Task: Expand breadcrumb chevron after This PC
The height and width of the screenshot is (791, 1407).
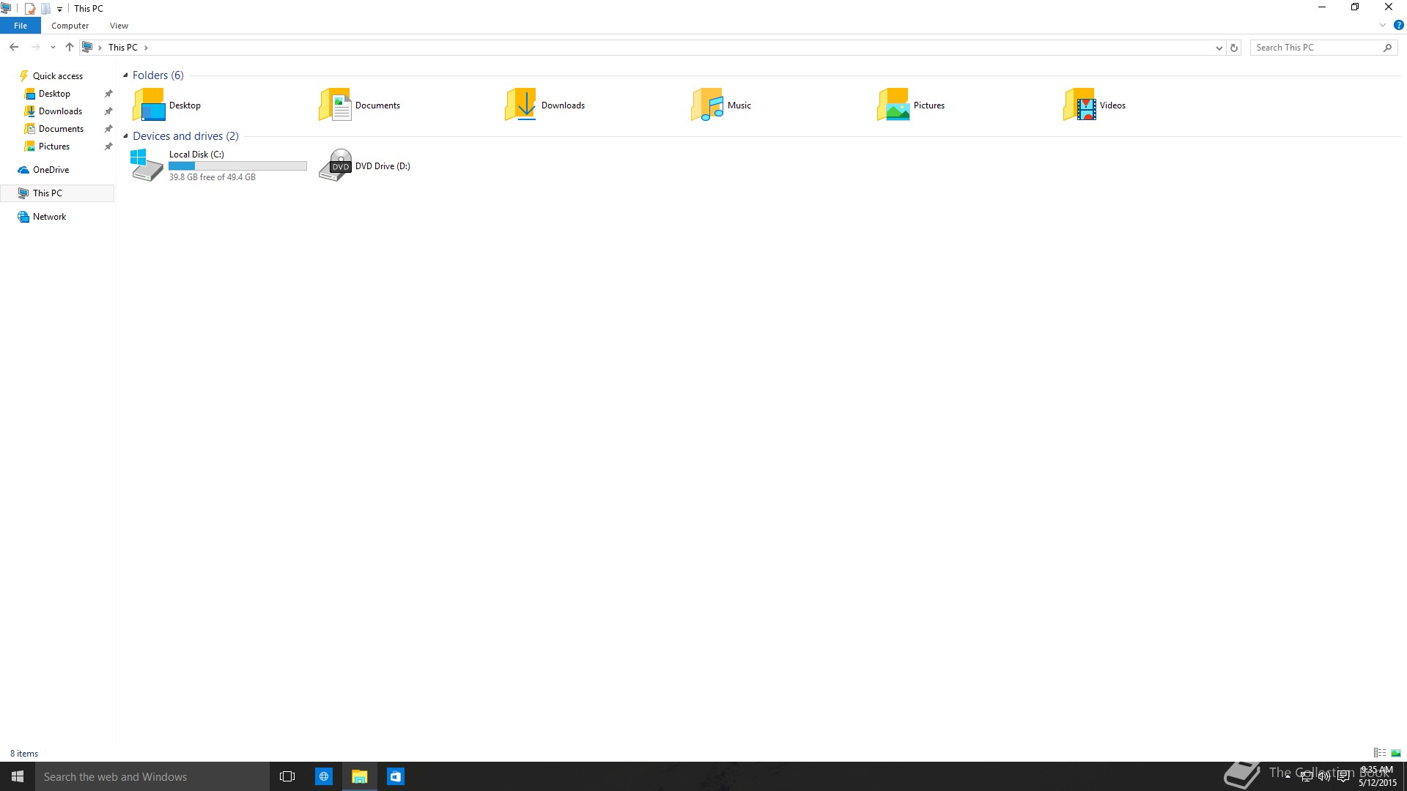Action: [146, 48]
